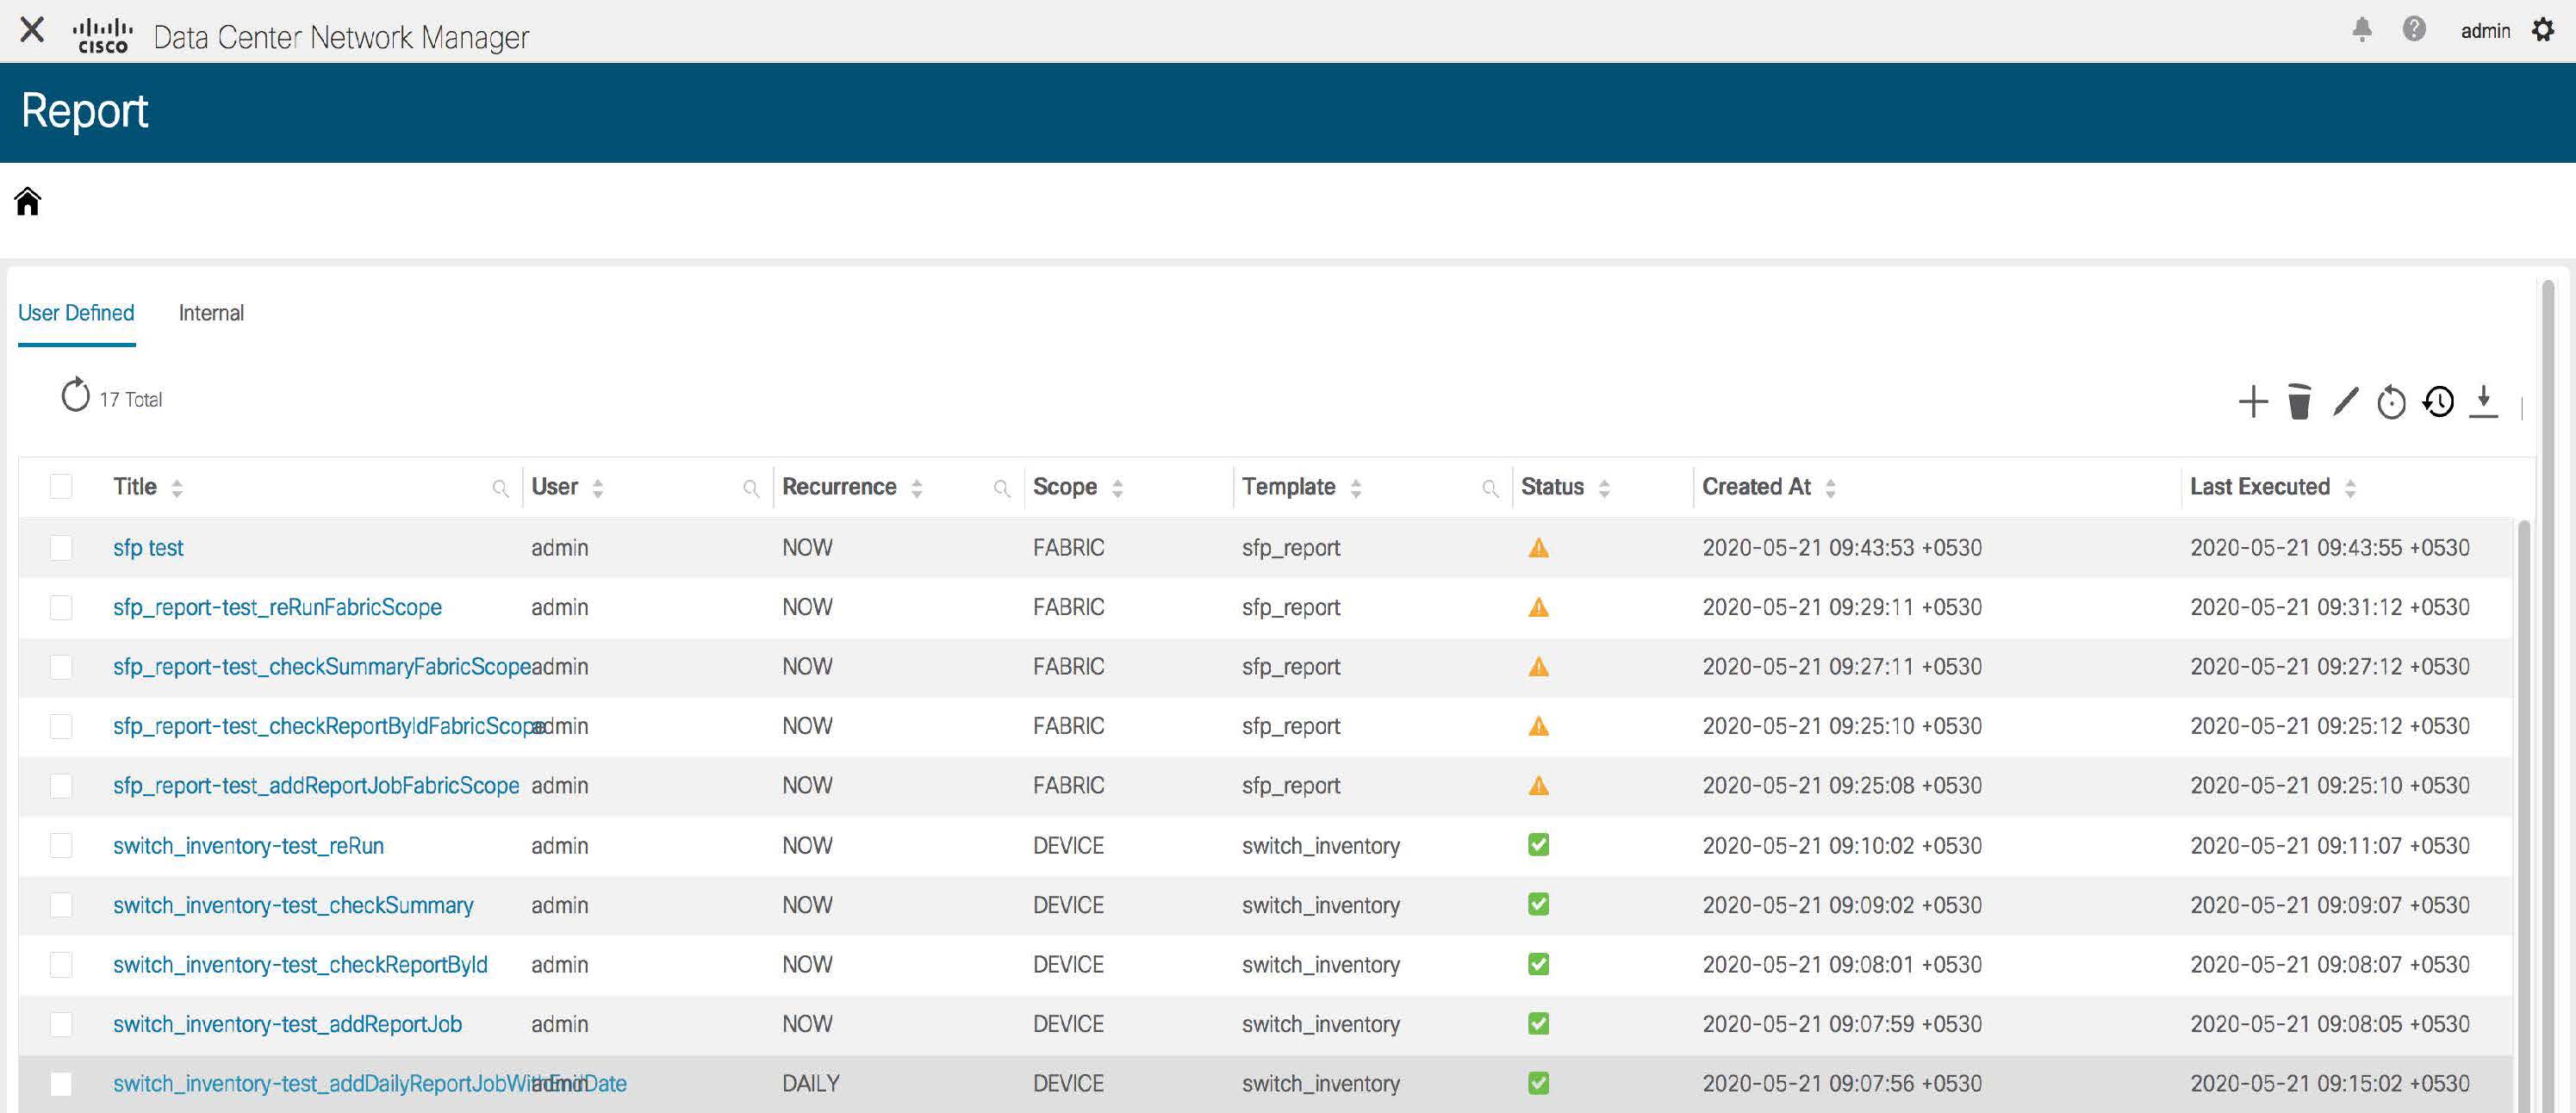Open the Title column search filter
The image size is (2576, 1113).
click(x=502, y=488)
